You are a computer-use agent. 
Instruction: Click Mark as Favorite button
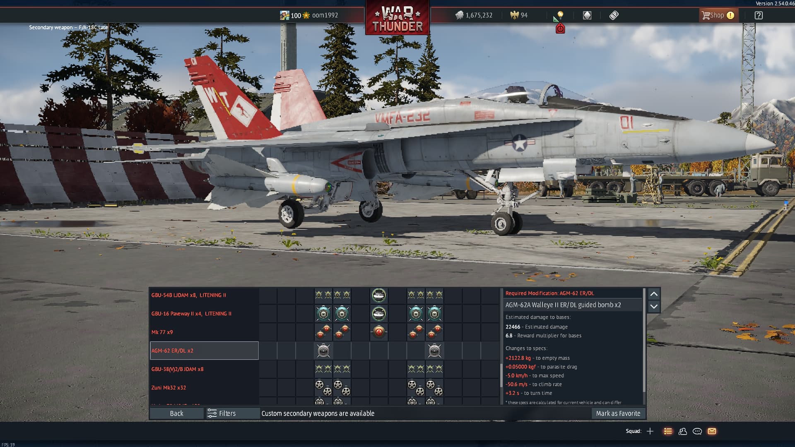pyautogui.click(x=618, y=413)
